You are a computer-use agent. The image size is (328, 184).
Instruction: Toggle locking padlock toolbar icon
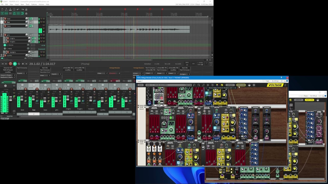point(26,13)
